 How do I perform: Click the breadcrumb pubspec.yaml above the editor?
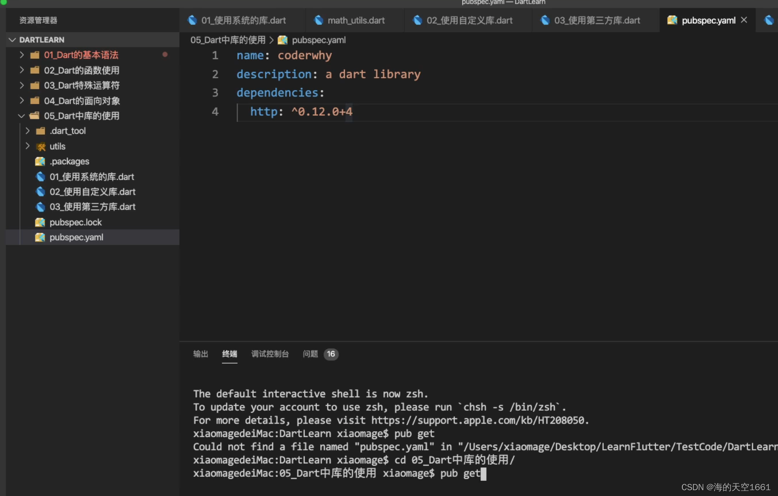click(318, 40)
